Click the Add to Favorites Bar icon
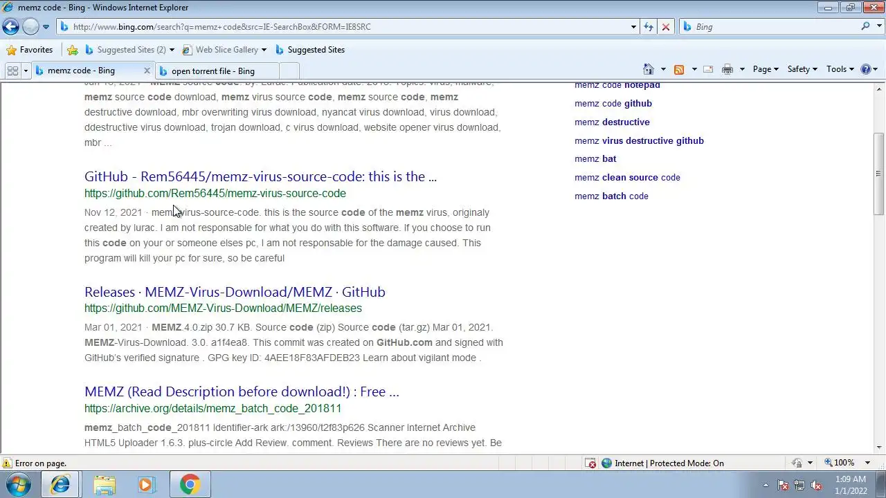 73,50
